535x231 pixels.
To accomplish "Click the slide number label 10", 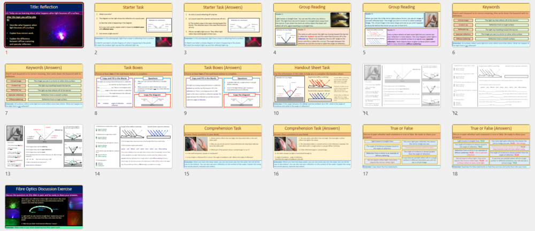I will coord(276,113).
